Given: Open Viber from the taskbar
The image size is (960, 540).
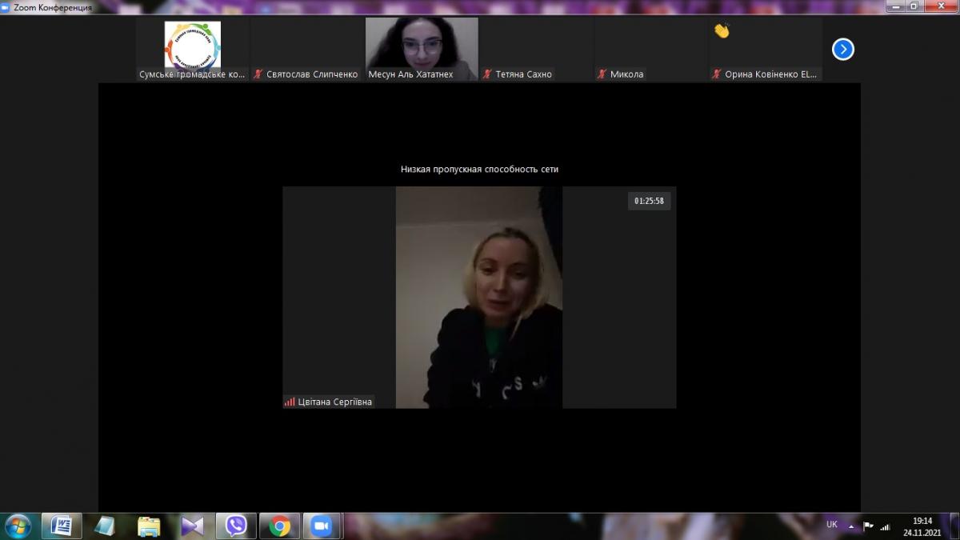Looking at the screenshot, I should [236, 526].
